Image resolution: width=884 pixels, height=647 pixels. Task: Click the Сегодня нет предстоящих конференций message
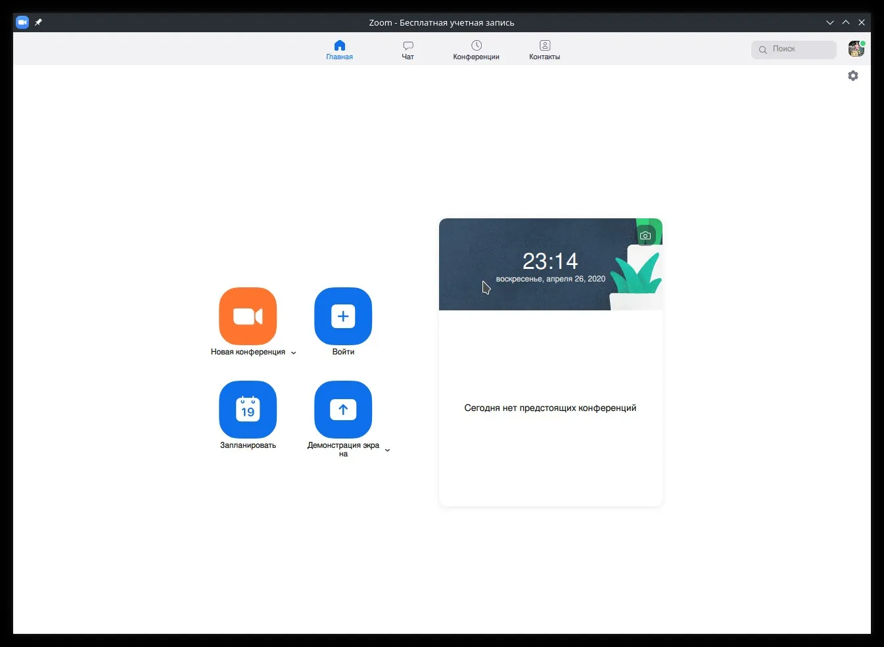pyautogui.click(x=550, y=408)
